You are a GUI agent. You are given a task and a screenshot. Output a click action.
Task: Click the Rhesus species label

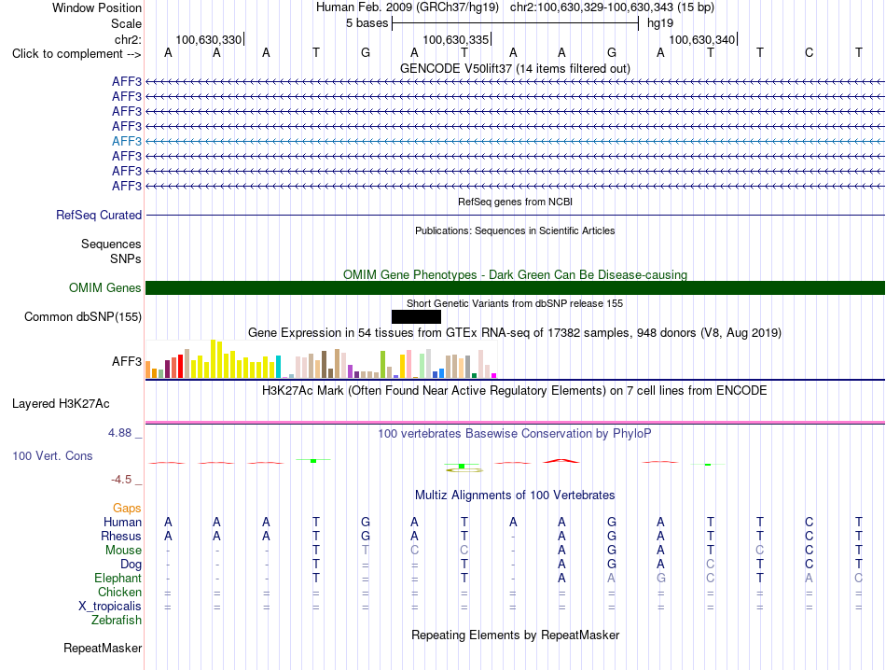(x=121, y=536)
